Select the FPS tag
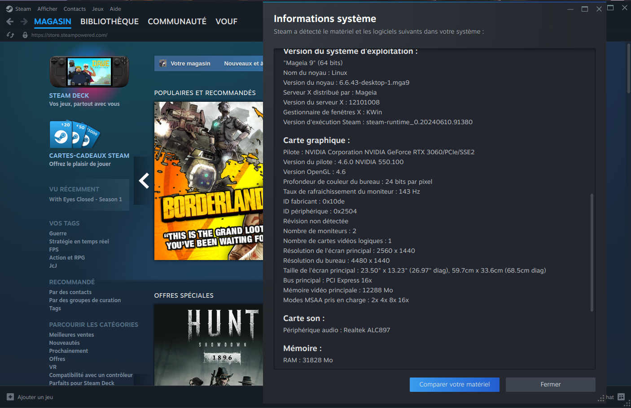 [54, 250]
